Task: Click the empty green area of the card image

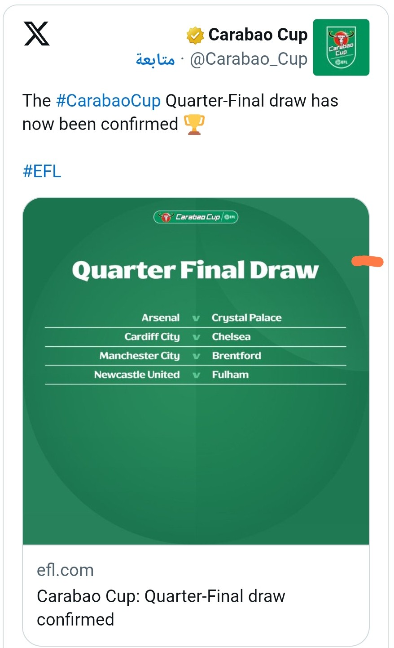Action: (x=196, y=463)
